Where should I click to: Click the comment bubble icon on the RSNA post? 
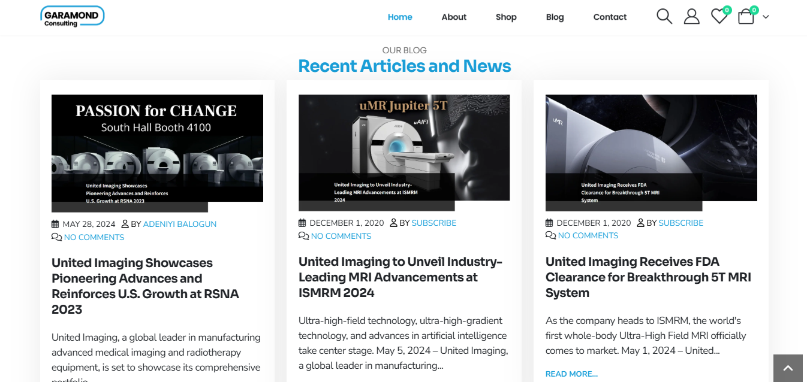tap(56, 238)
